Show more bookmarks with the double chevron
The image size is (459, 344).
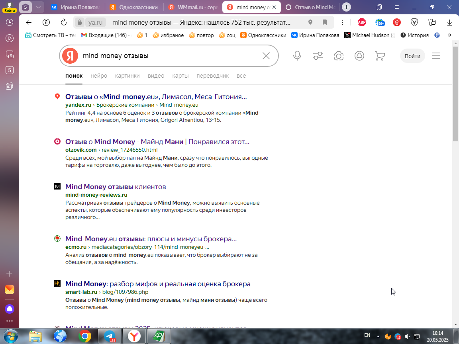pos(449,35)
